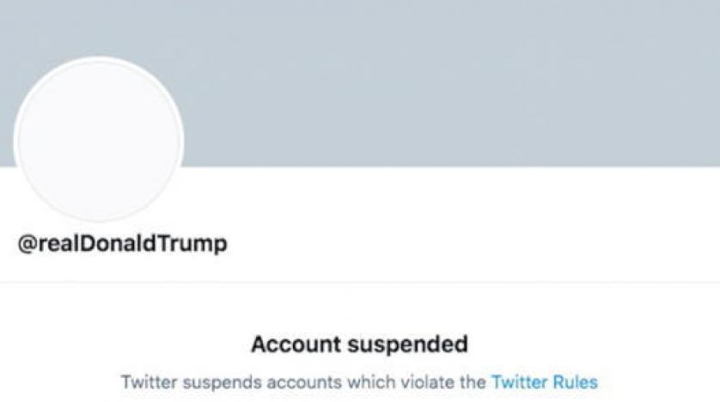Click the Account suspended heading
Image resolution: width=720 pixels, height=402 pixels.
pos(359,345)
